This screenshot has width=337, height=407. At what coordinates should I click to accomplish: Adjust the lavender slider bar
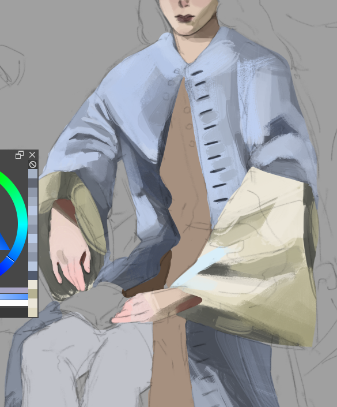14,290
